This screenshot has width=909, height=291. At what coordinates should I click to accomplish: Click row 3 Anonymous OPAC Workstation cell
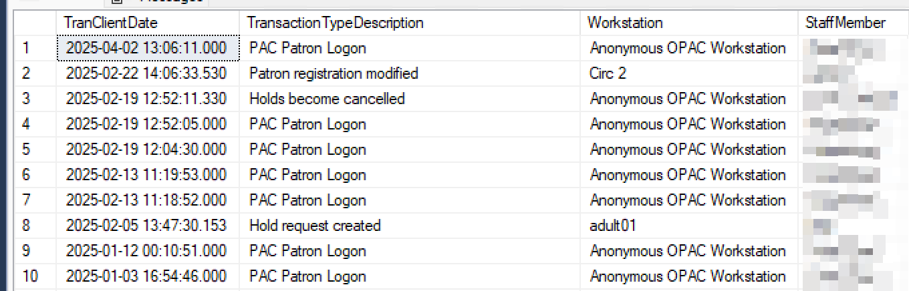tap(689, 99)
